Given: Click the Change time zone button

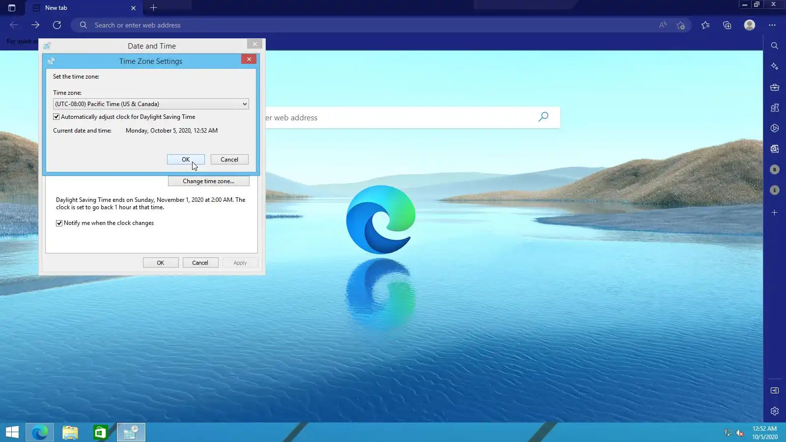Looking at the screenshot, I should tap(209, 181).
